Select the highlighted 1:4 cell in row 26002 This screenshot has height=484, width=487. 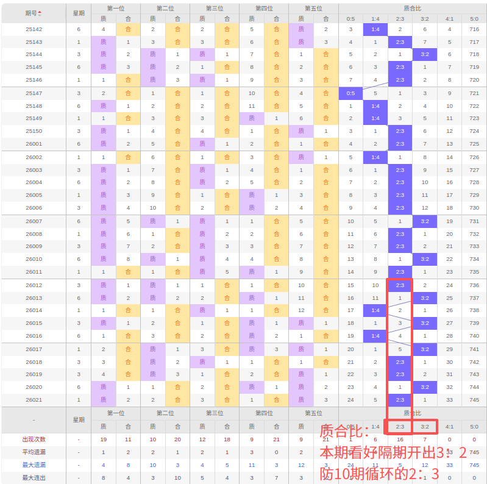(x=375, y=157)
